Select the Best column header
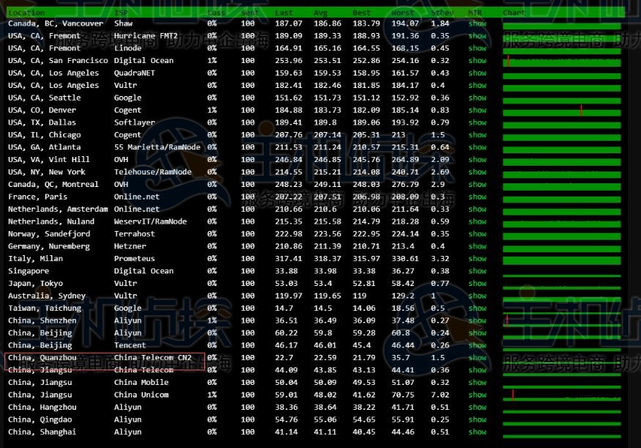 (361, 12)
